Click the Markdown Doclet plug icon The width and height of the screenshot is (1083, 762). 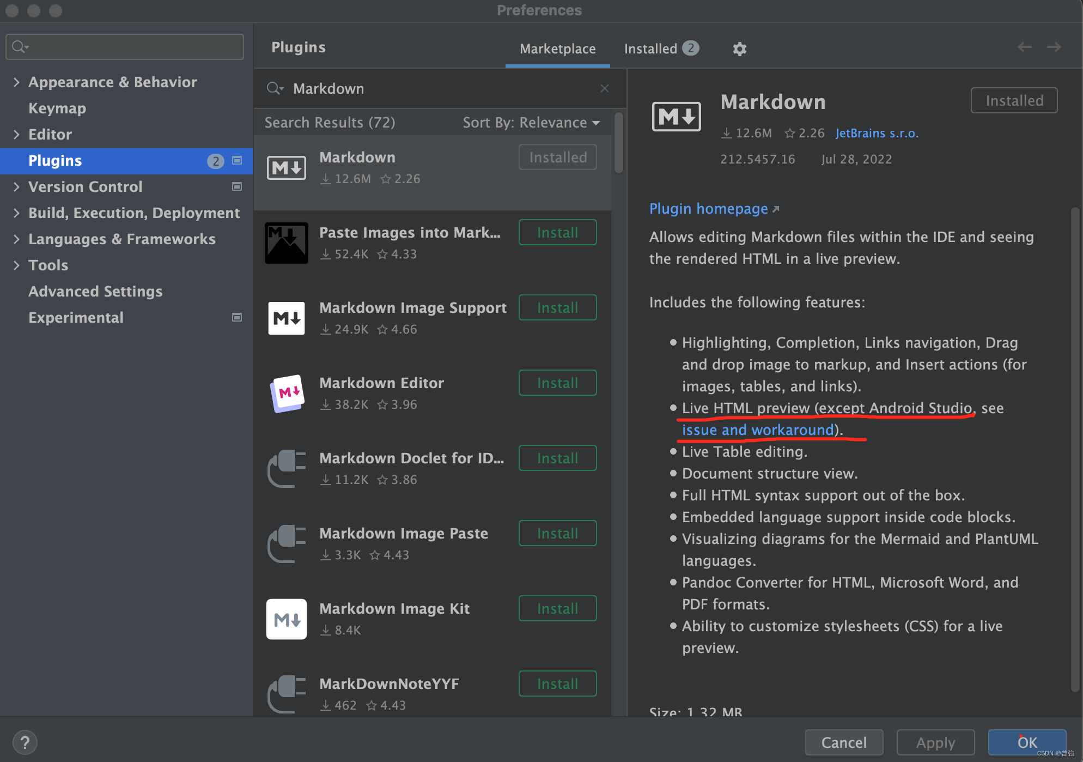click(286, 469)
